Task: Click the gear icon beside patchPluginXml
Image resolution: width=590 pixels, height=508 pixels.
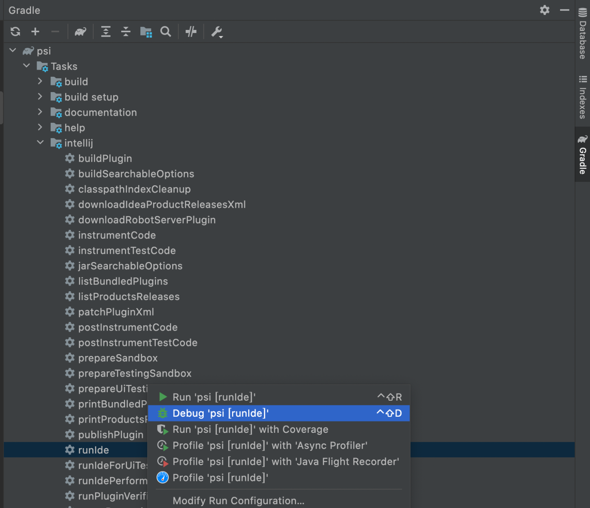Action: pos(70,312)
